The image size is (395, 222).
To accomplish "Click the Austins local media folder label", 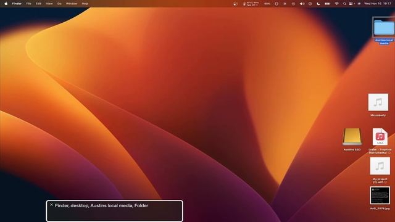I will tap(384, 42).
